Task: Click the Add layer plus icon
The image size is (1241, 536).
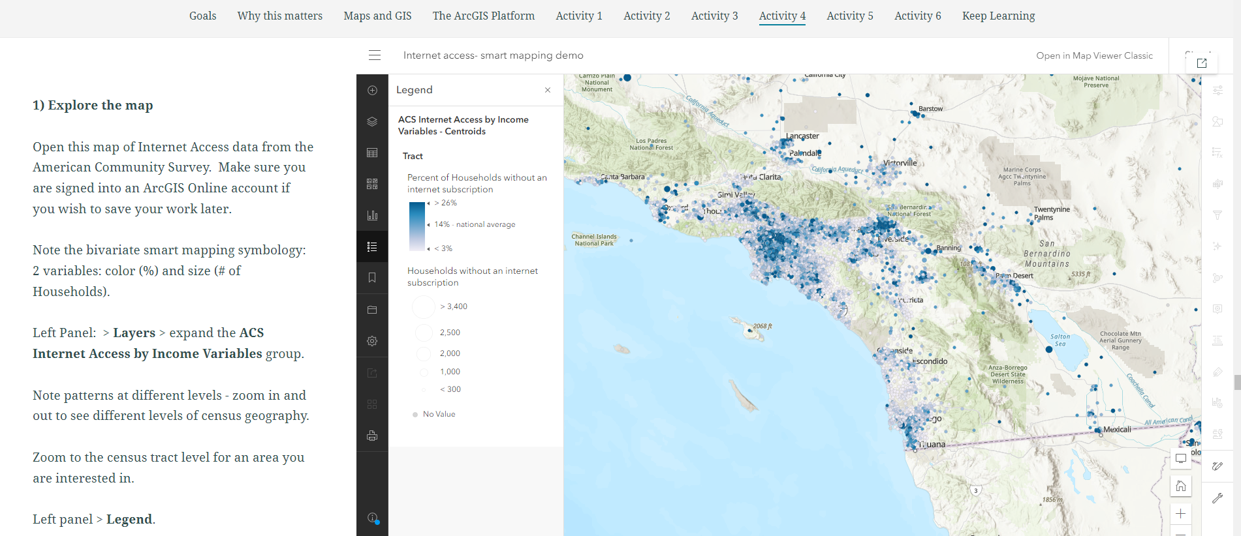Action: [x=372, y=90]
